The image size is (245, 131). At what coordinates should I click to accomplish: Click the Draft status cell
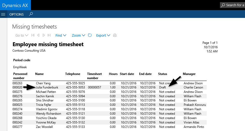(162, 87)
